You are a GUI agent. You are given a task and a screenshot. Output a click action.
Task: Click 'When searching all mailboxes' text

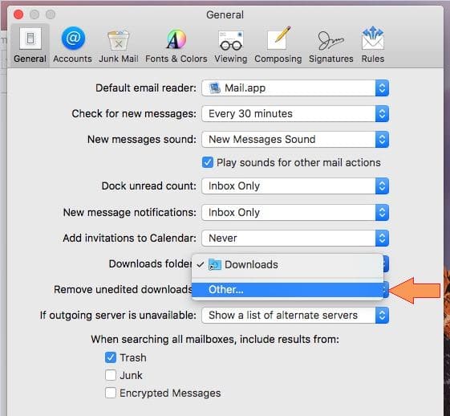pyautogui.click(x=215, y=339)
